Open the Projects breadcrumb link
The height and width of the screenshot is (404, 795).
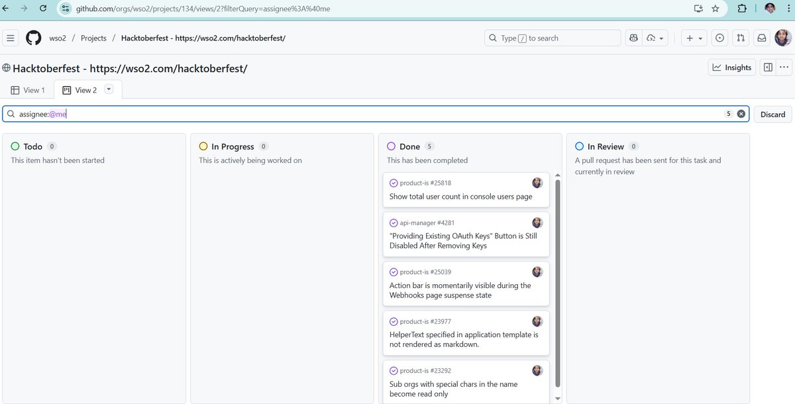tap(93, 38)
